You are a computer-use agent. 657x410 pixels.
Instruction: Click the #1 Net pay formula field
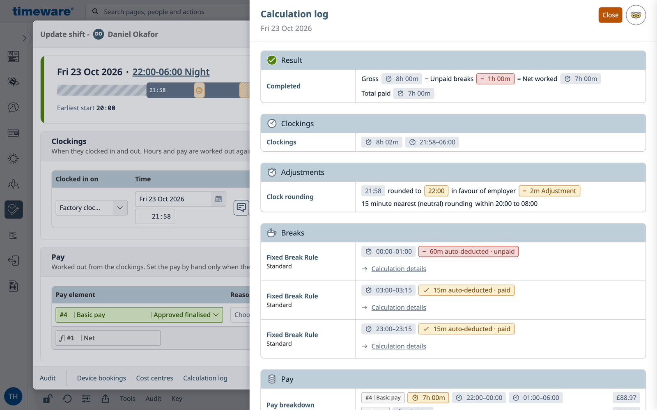tap(108, 338)
